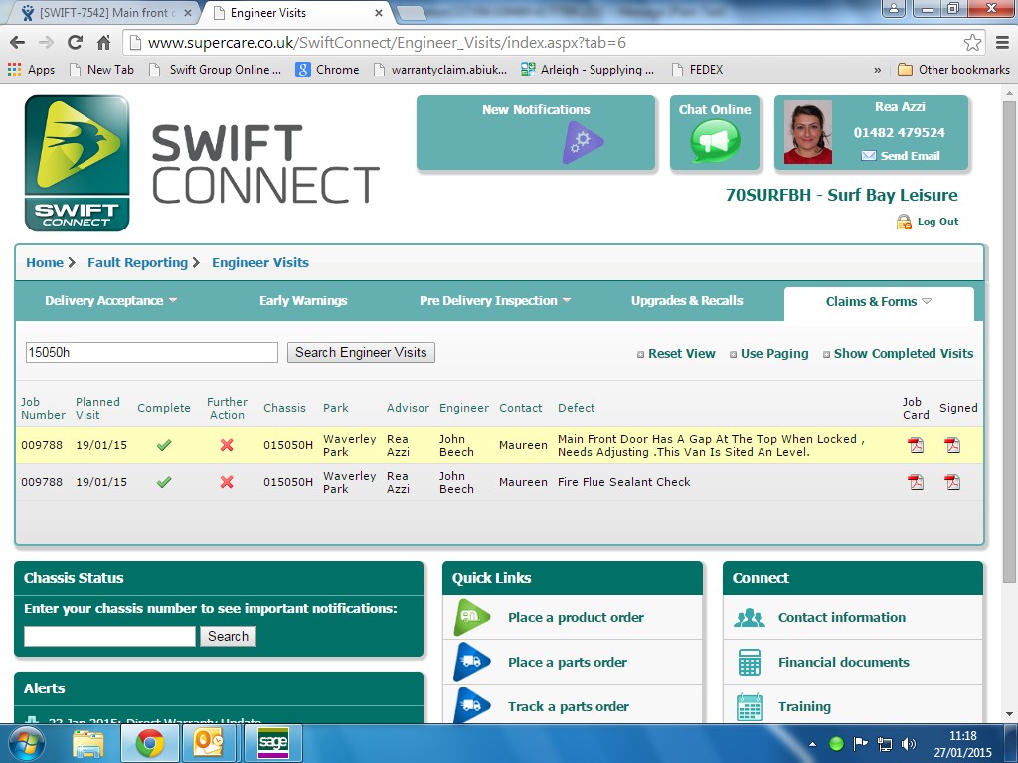The image size is (1018, 763).
Task: Click red Further Action cross in door gap row
Action: tap(227, 445)
